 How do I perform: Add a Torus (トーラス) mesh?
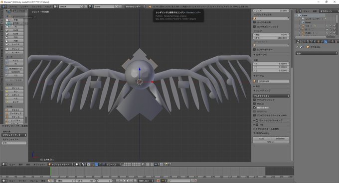(14, 44)
